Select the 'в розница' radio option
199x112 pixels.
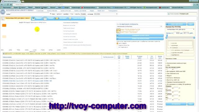171,45
